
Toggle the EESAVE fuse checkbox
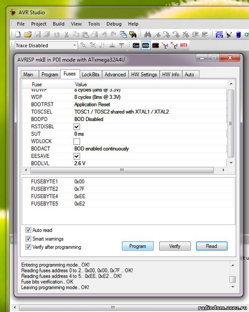(x=77, y=156)
